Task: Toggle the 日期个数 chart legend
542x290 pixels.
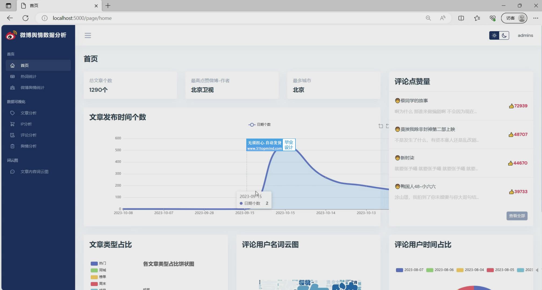Action: click(260, 125)
